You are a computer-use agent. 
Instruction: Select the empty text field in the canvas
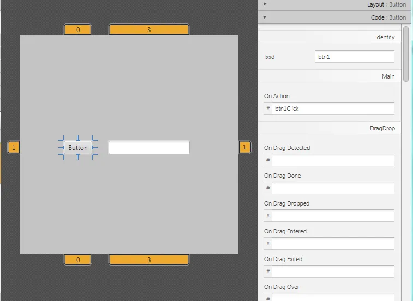[149, 147]
